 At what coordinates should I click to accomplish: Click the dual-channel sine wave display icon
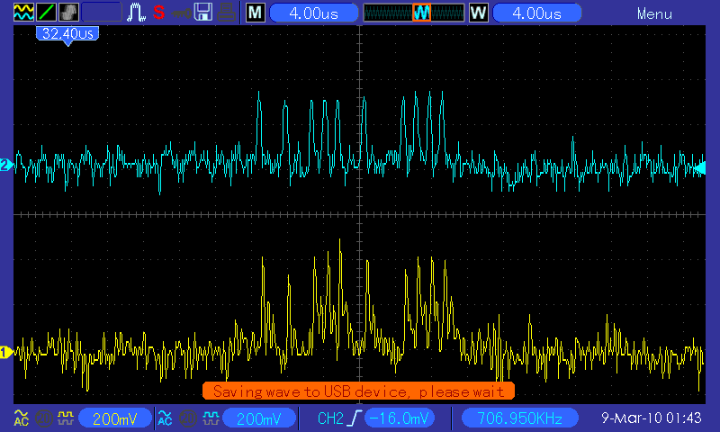[x=24, y=12]
